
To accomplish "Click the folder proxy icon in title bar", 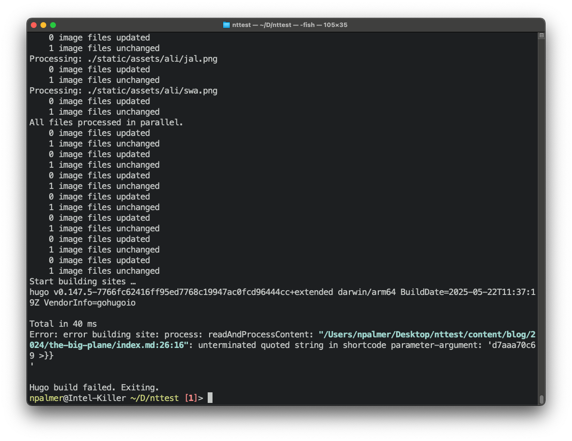I will 226,25.
